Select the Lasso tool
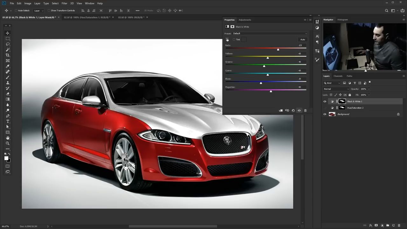The image size is (407, 229). click(x=8, y=44)
